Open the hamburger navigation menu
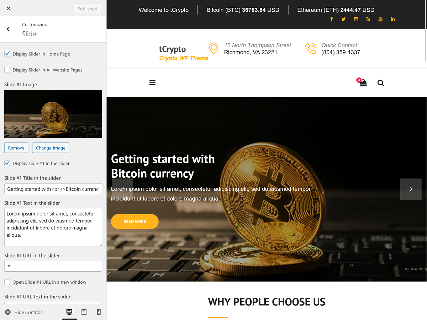 point(152,83)
